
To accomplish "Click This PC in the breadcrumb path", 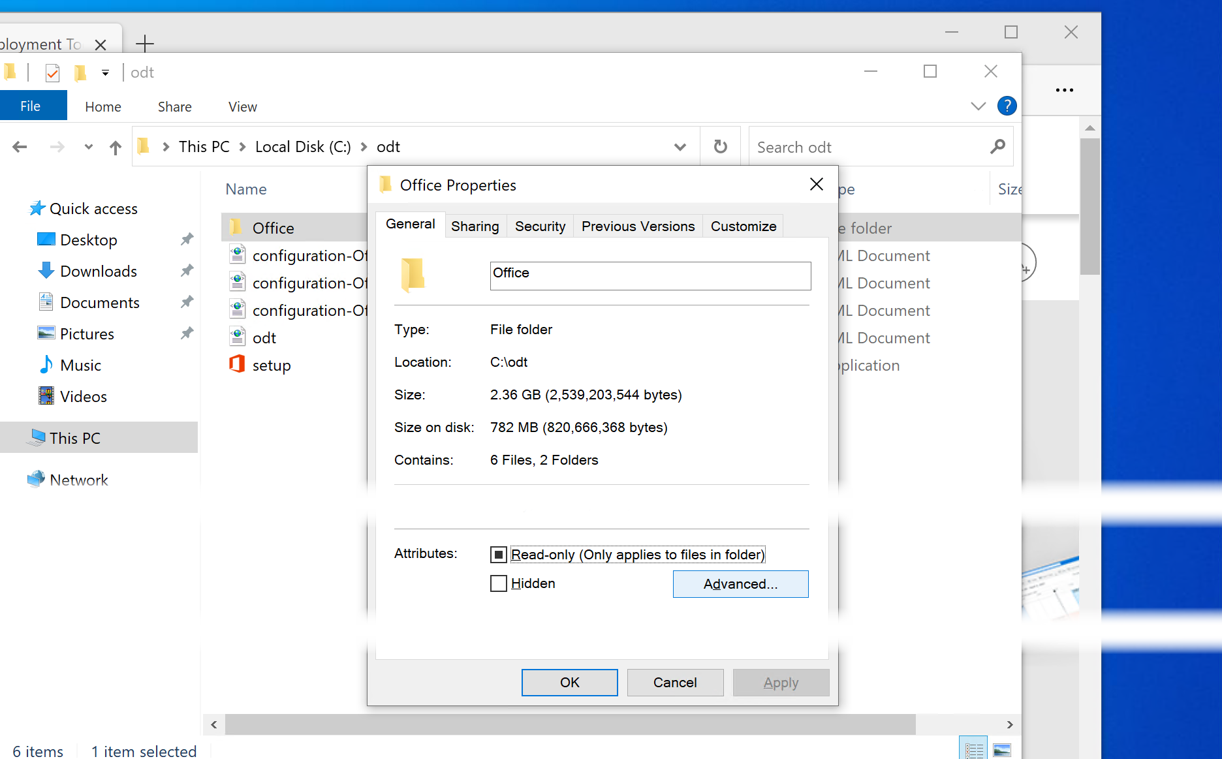I will 204,147.
